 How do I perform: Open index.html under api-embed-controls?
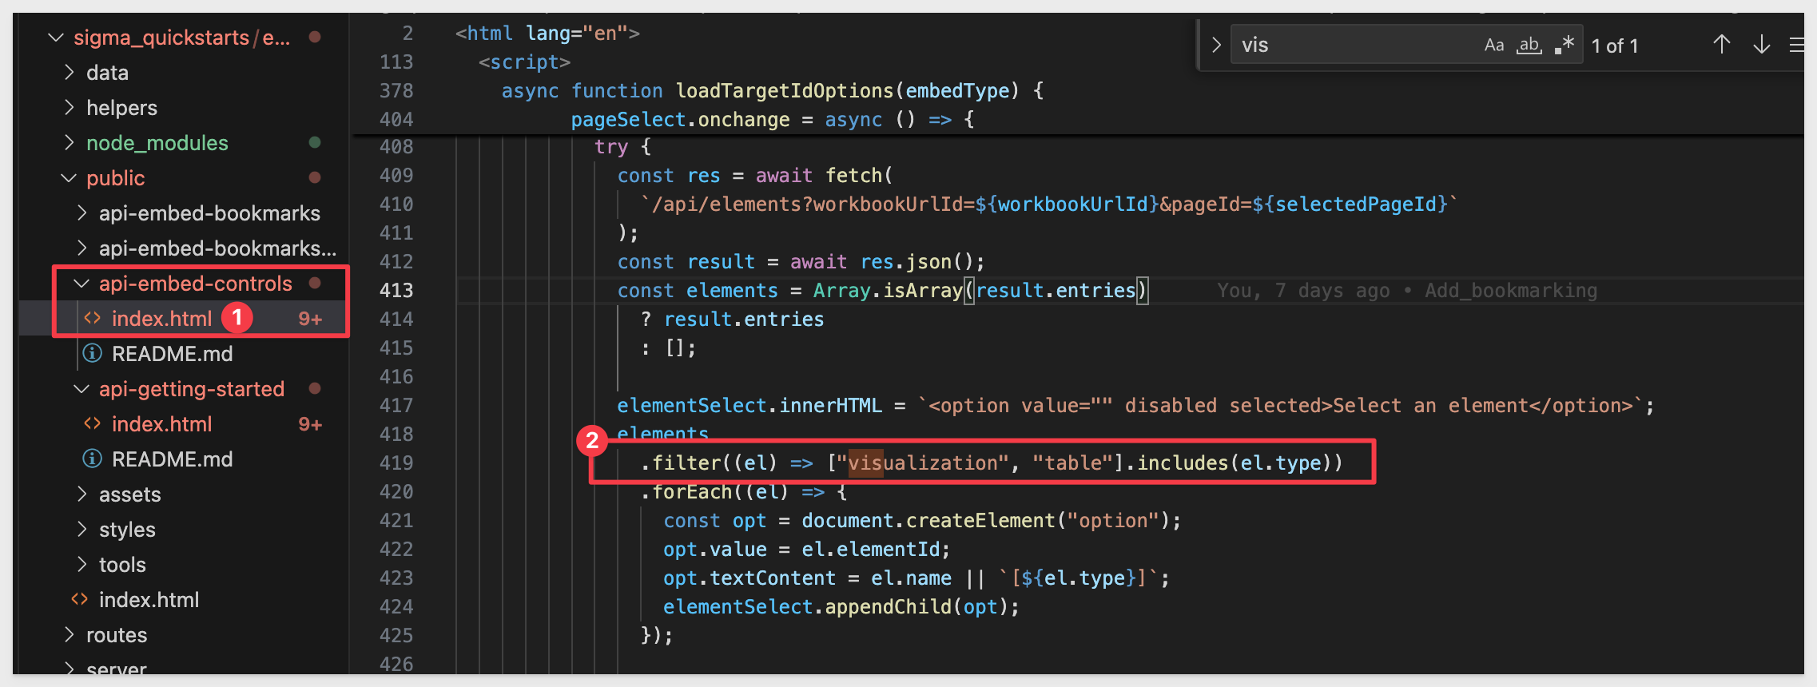pyautogui.click(x=161, y=319)
